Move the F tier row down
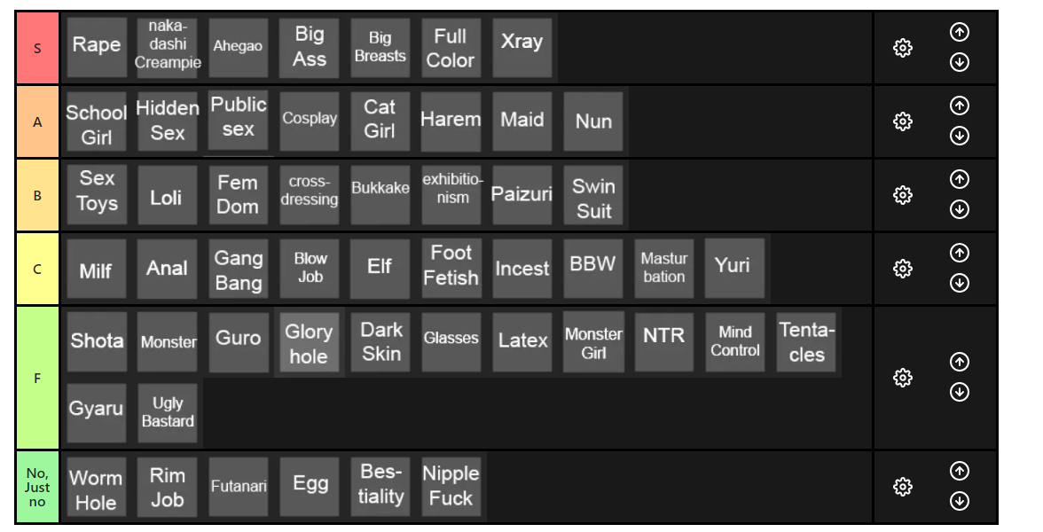The width and height of the screenshot is (1043, 532). [959, 392]
